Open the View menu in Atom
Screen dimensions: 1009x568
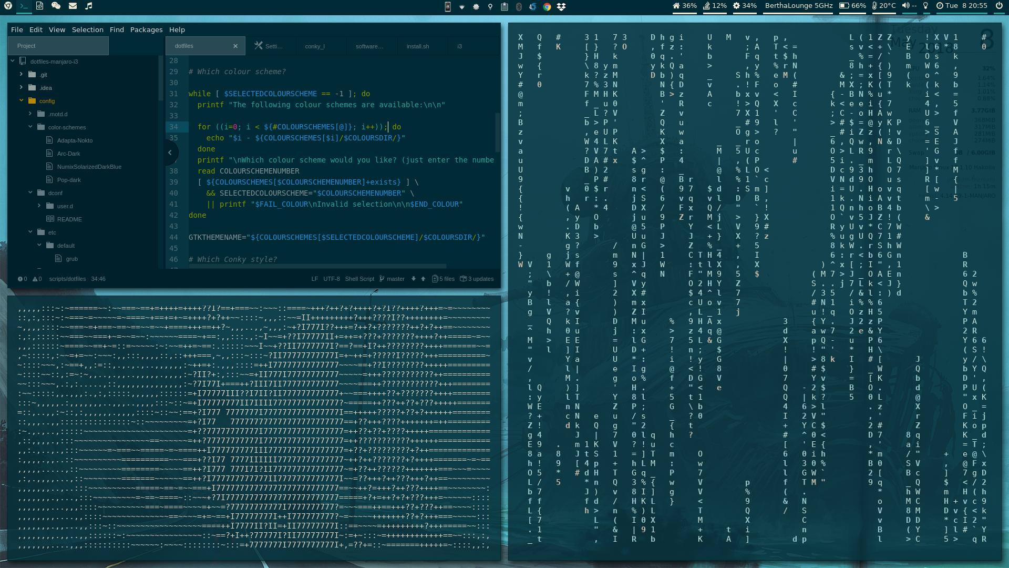(57, 29)
